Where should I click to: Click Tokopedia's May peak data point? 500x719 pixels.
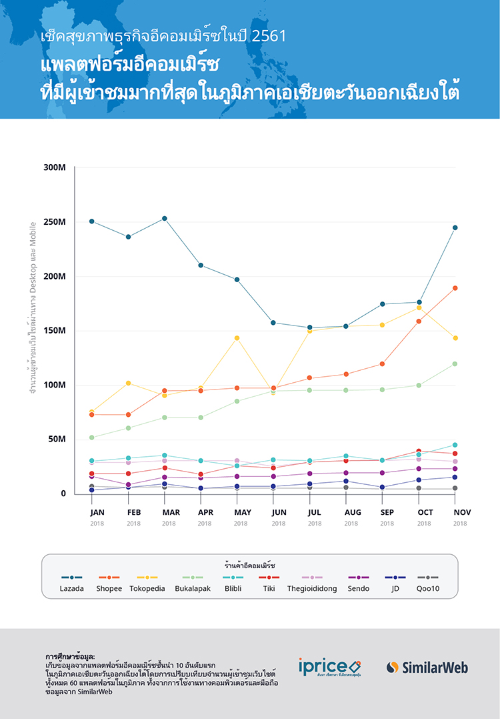pyautogui.click(x=237, y=337)
